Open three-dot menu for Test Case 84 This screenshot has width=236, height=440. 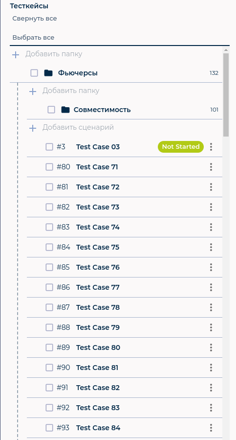211,428
